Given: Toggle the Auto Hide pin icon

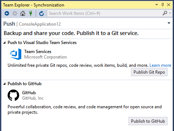Looking at the screenshot, I should 162,5.
